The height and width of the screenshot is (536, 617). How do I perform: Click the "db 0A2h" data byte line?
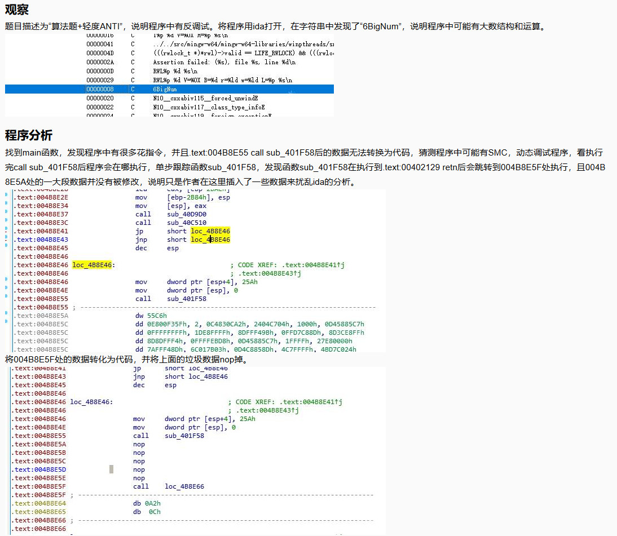click(147, 503)
